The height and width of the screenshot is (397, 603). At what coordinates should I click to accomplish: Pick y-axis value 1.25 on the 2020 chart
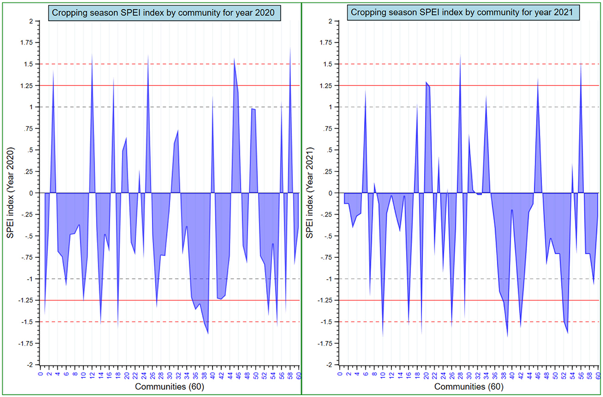[27, 85]
